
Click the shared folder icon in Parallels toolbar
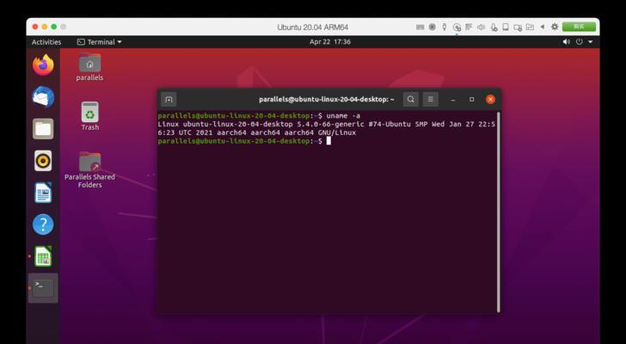tap(530, 28)
